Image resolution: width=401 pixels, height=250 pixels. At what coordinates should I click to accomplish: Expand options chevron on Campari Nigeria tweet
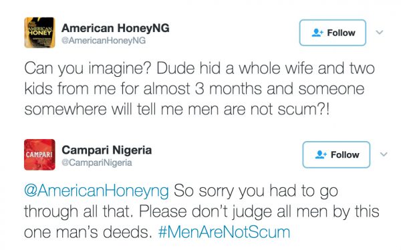pyautogui.click(x=384, y=154)
